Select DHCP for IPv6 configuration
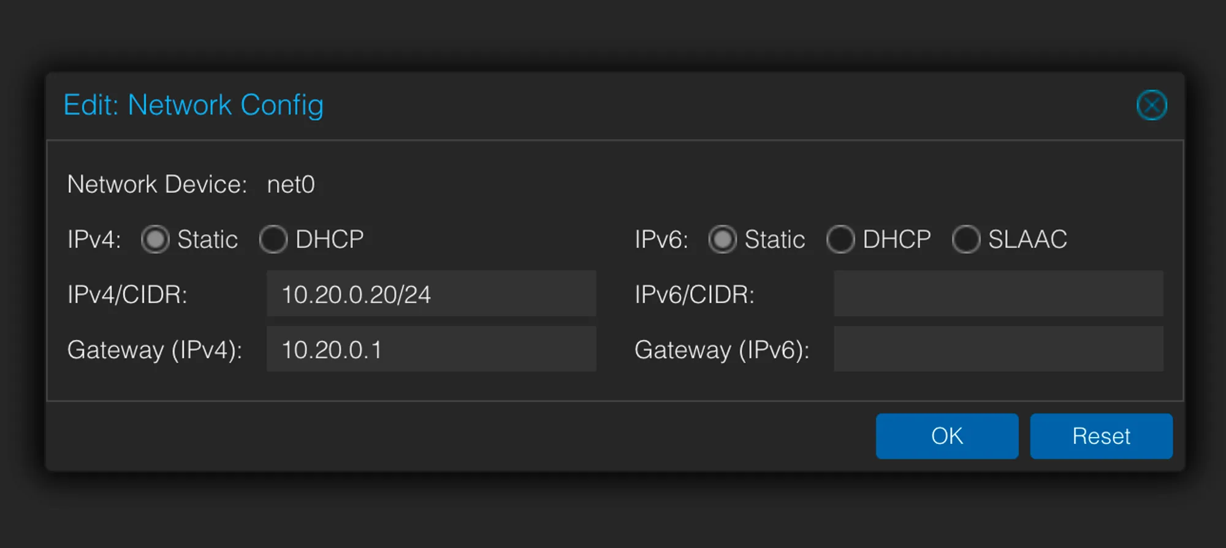This screenshot has height=548, width=1226. pos(841,240)
